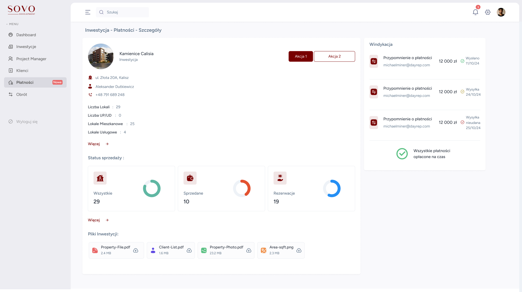The image size is (522, 292).
Task: Download Property-File.pdf
Action: [136, 250]
